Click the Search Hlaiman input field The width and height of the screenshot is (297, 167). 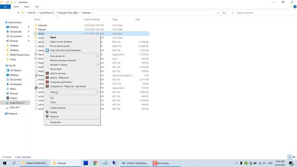click(x=262, y=13)
